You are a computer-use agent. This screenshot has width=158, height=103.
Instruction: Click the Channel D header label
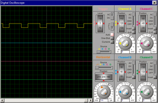click(146, 57)
